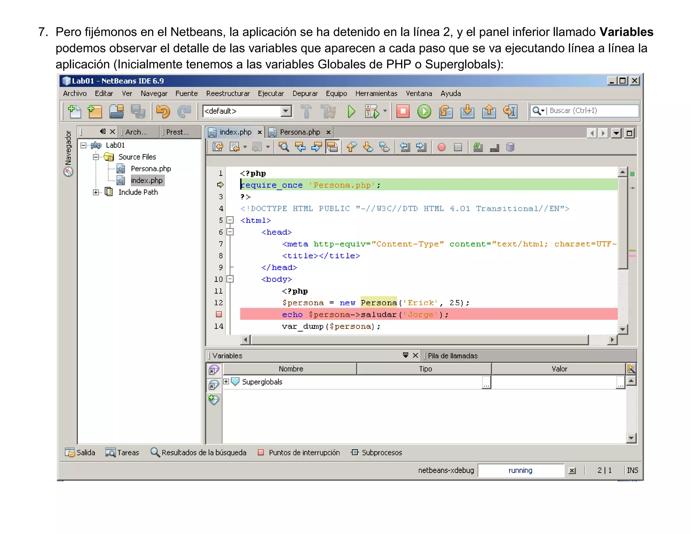Open the Depurar menu
This screenshot has width=691, height=534.
[305, 94]
